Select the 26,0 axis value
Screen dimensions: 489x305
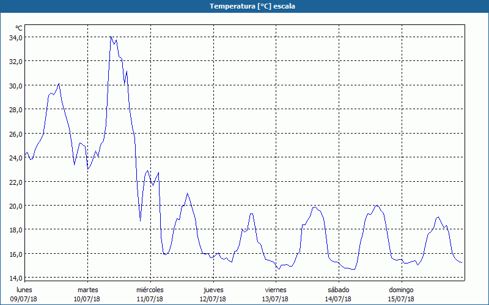click(x=16, y=134)
